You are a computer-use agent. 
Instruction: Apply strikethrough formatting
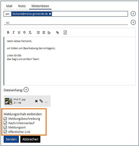pos(24,32)
